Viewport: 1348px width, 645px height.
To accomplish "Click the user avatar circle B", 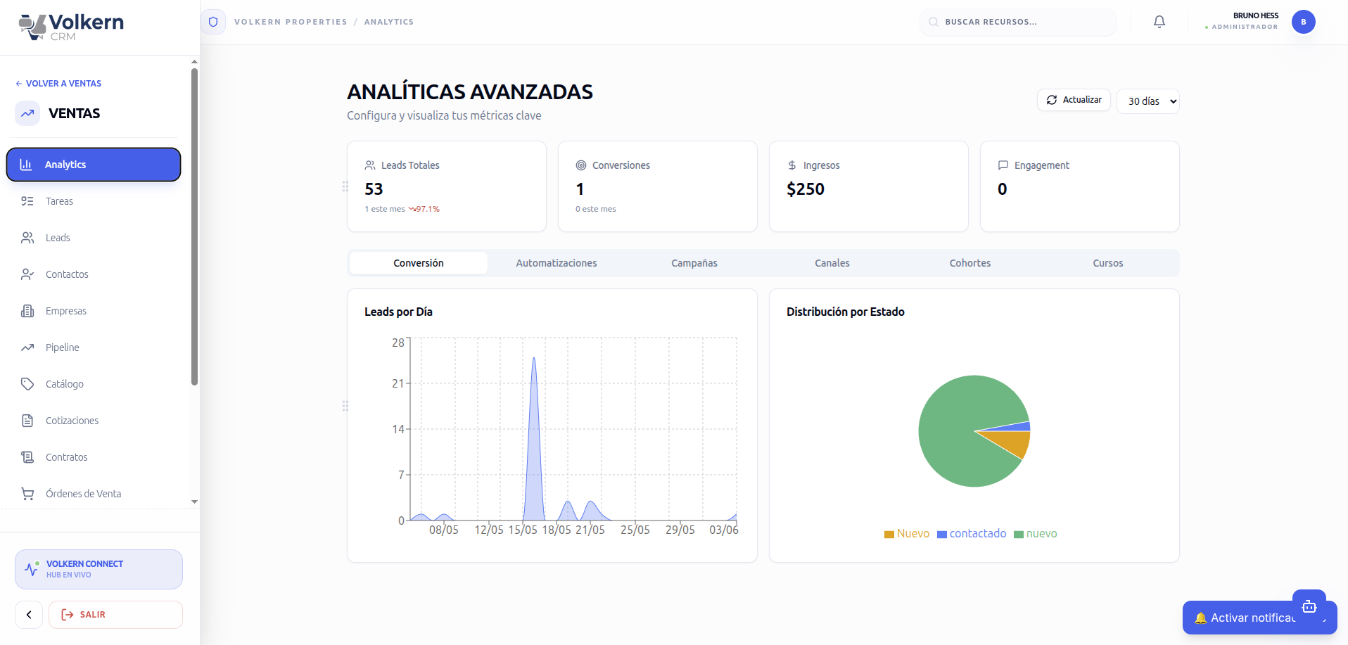I will click(1304, 22).
